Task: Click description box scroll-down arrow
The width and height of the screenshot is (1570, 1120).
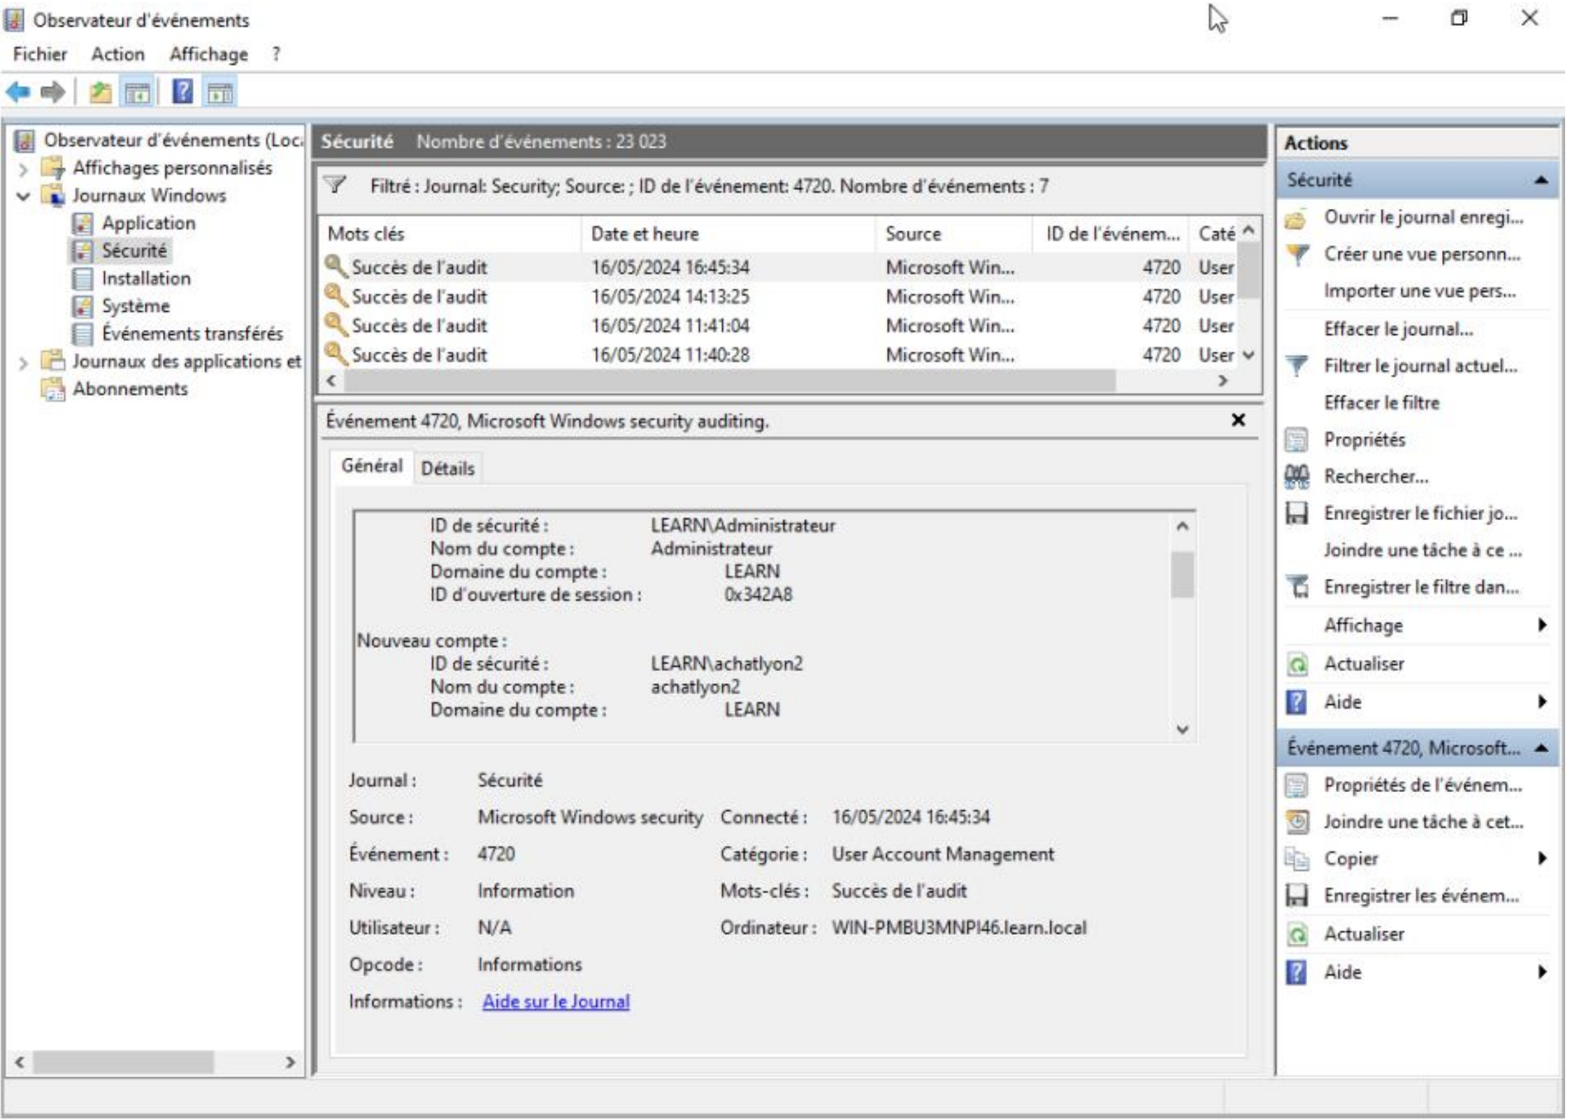Action: [x=1182, y=730]
